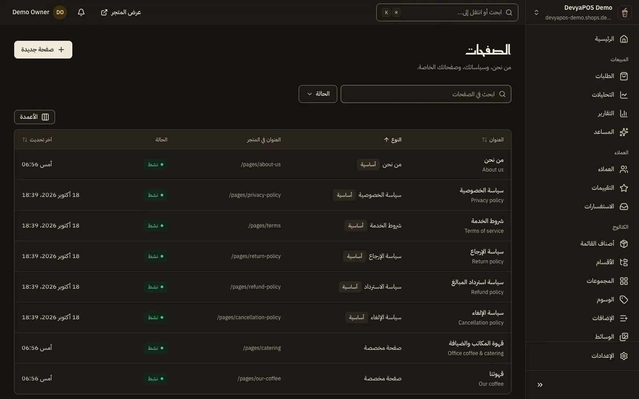
Task: Click the الاستفسارات inquiries inbox icon
Action: 623,207
